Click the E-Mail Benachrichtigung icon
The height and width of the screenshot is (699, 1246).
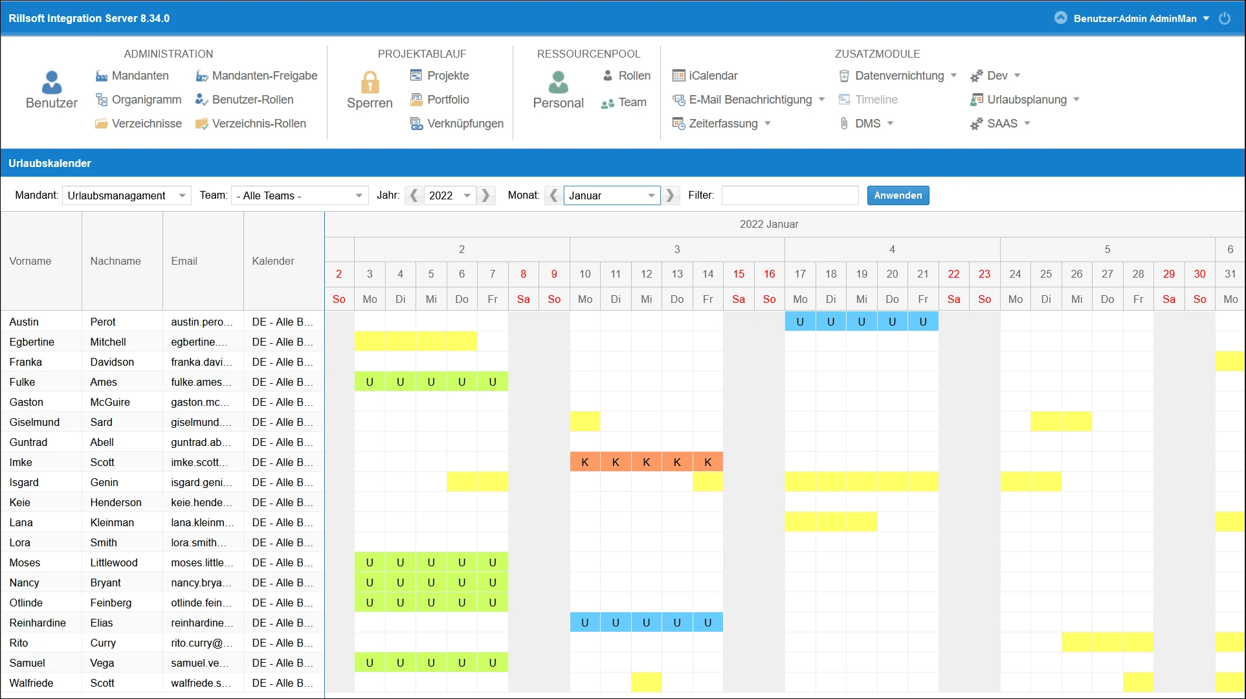(678, 100)
